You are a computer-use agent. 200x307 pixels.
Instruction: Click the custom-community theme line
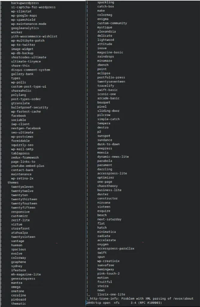click(x=112, y=23)
